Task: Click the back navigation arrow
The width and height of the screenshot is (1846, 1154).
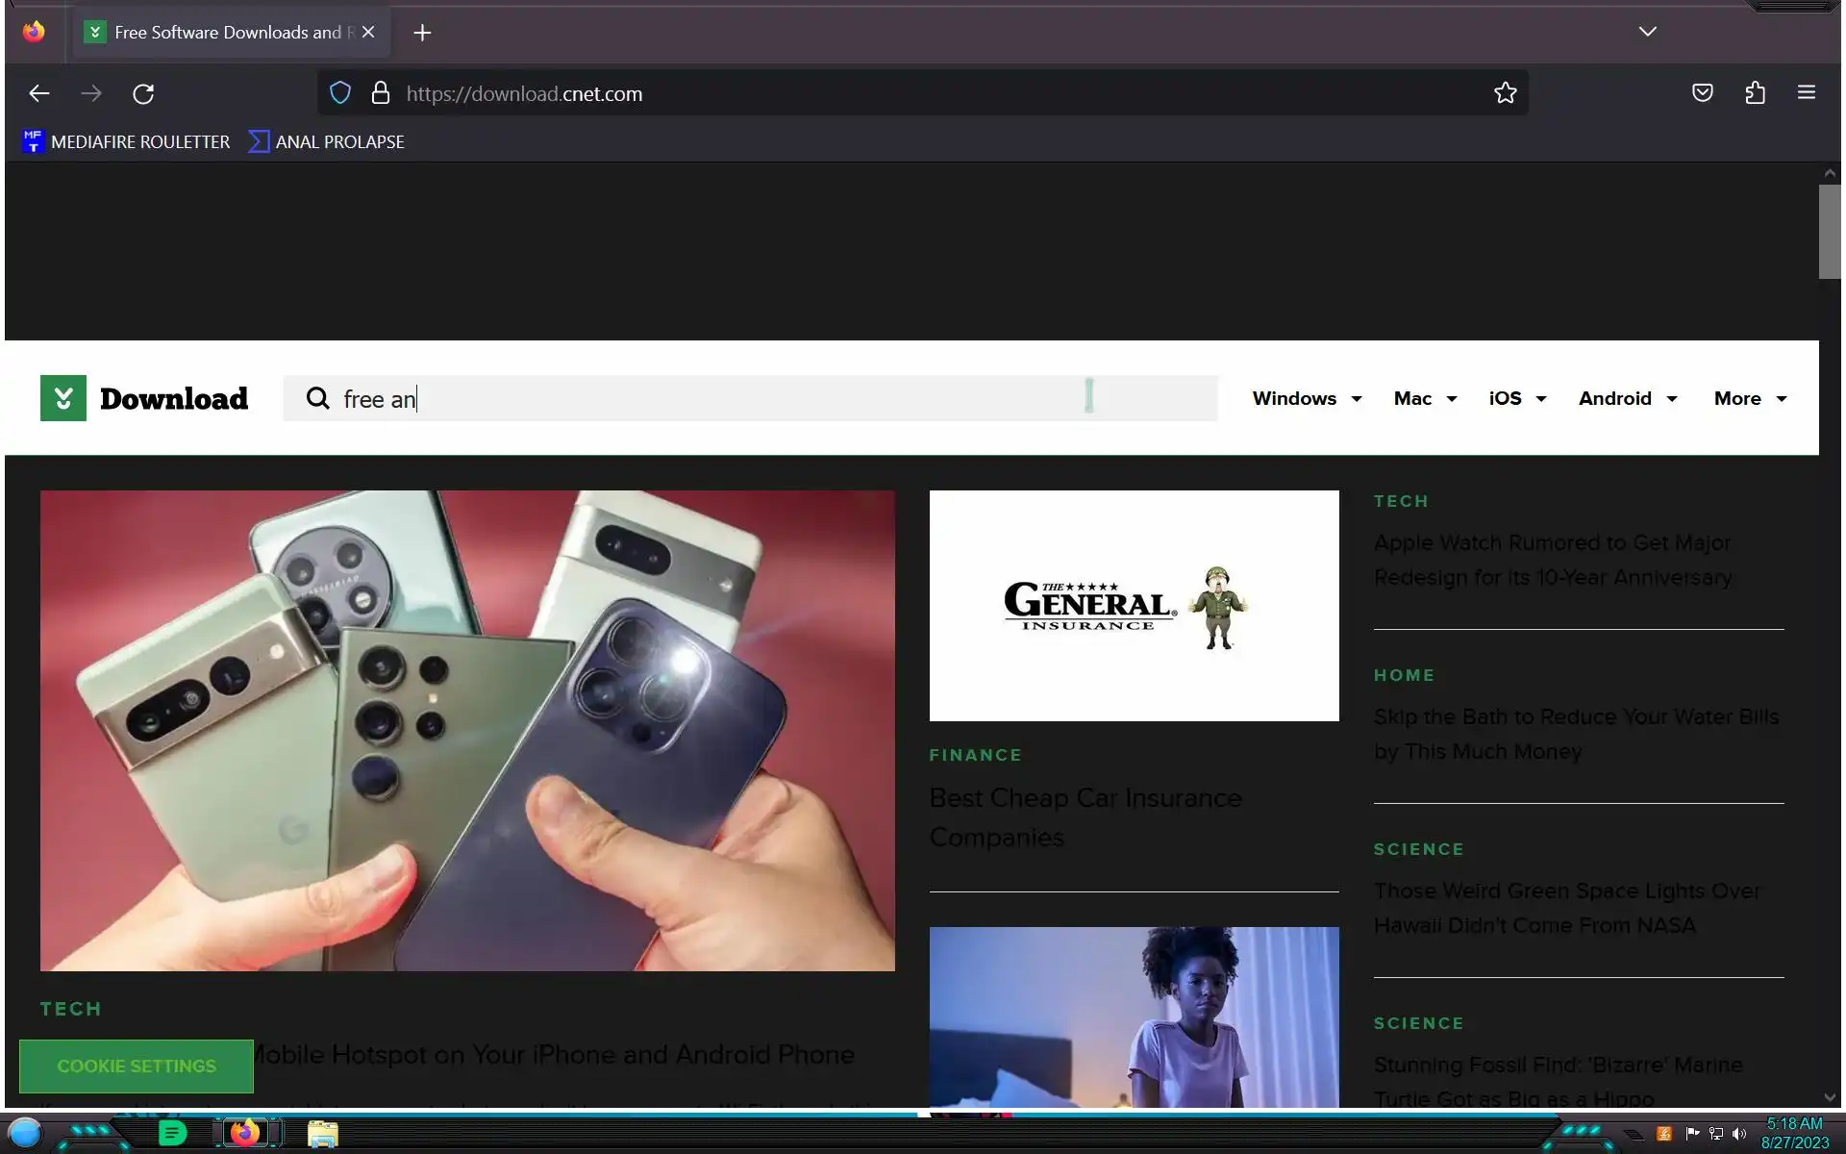Action: 39,93
